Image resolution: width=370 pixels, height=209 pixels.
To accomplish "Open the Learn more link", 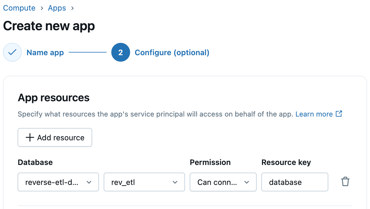I will coord(314,114).
